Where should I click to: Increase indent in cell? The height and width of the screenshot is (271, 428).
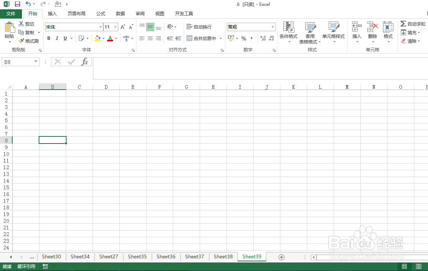[x=178, y=38]
